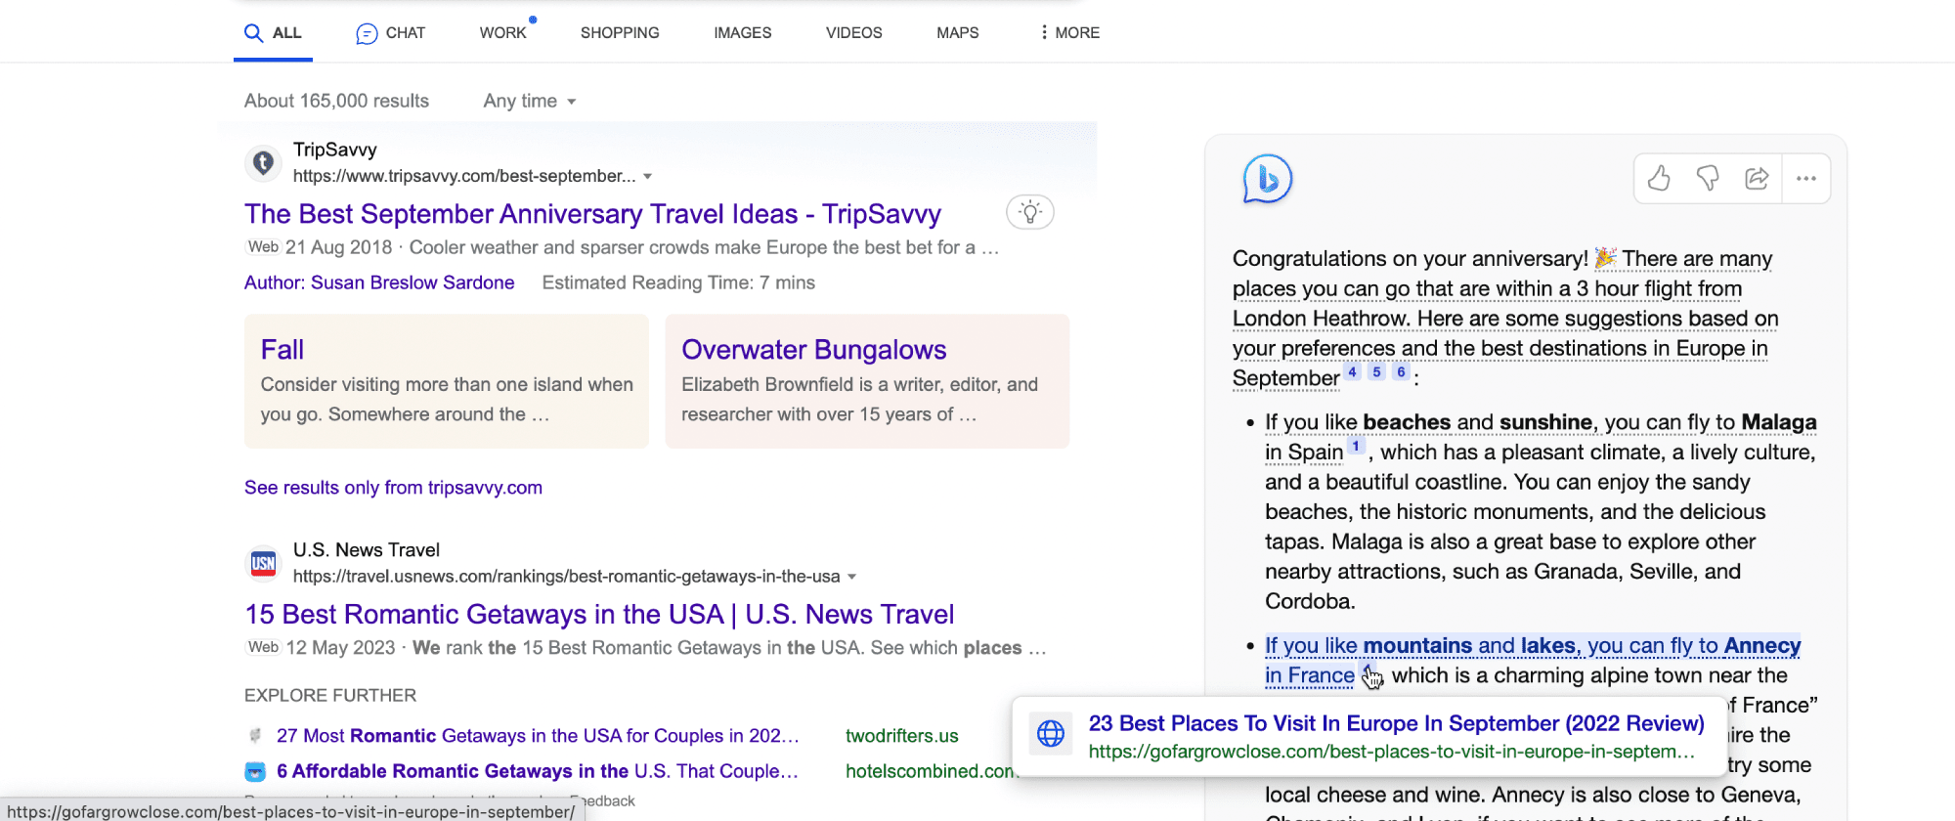This screenshot has height=821, width=1955.
Task: Switch to the VIDEOS tab
Action: (854, 32)
